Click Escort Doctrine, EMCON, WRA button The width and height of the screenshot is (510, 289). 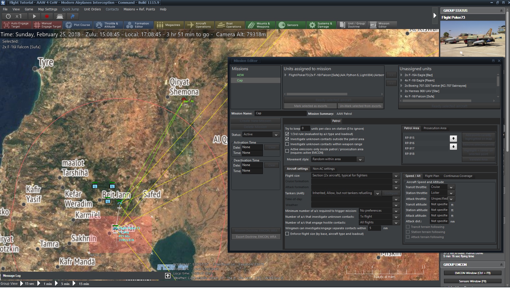[256, 237]
